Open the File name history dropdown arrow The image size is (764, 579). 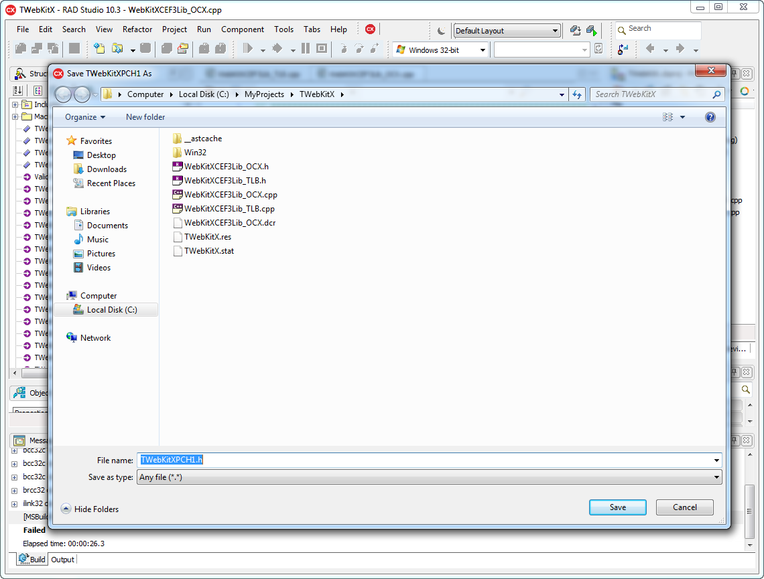(716, 461)
